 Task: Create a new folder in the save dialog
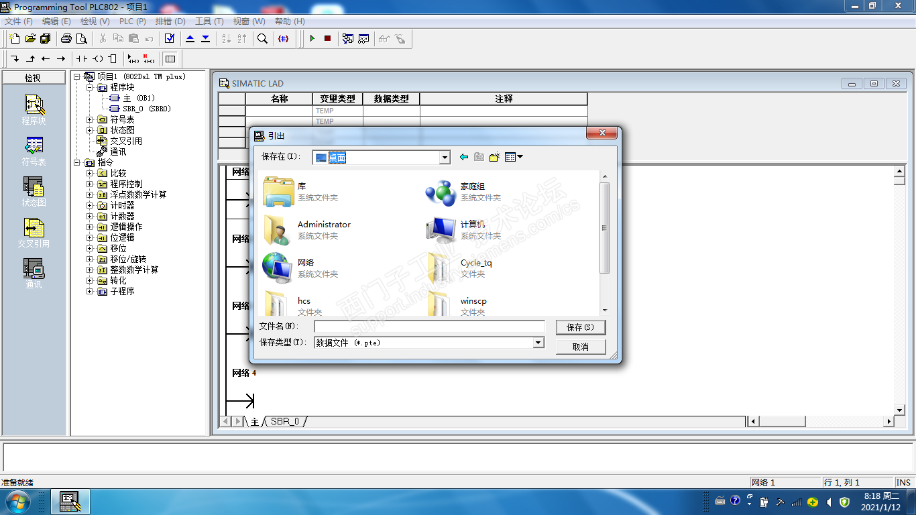point(495,157)
